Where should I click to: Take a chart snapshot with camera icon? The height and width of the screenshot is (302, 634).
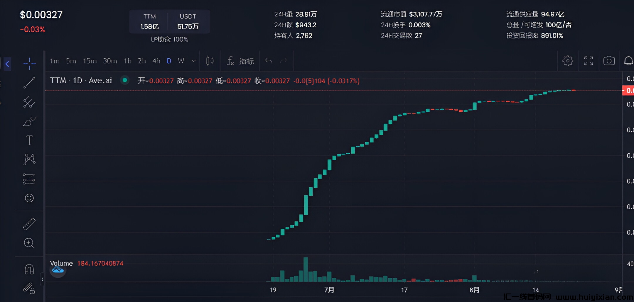(x=609, y=61)
